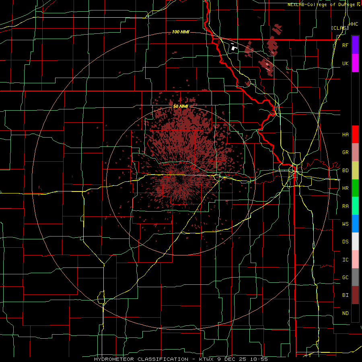Click the ND black legend swatch
The height and width of the screenshot is (362, 362).
(x=355, y=313)
